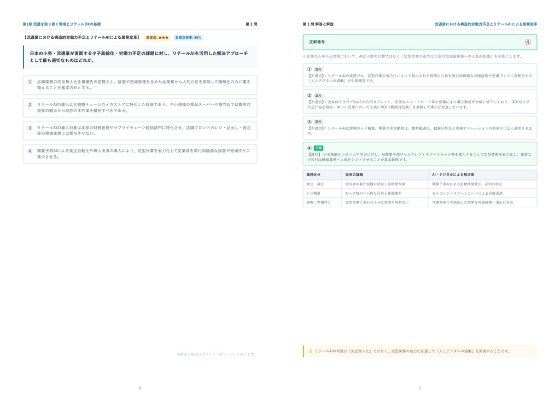Viewport: 560px width, 396px height.
Task: Select choice ④ about 需要予測AIによる発注自動化
Action: click(140, 154)
